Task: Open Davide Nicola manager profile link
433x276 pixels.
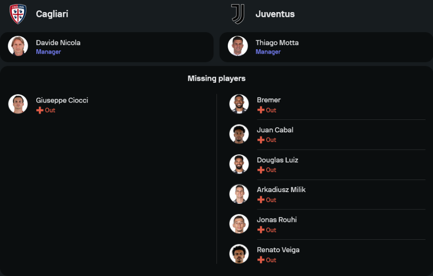Action: (58, 43)
